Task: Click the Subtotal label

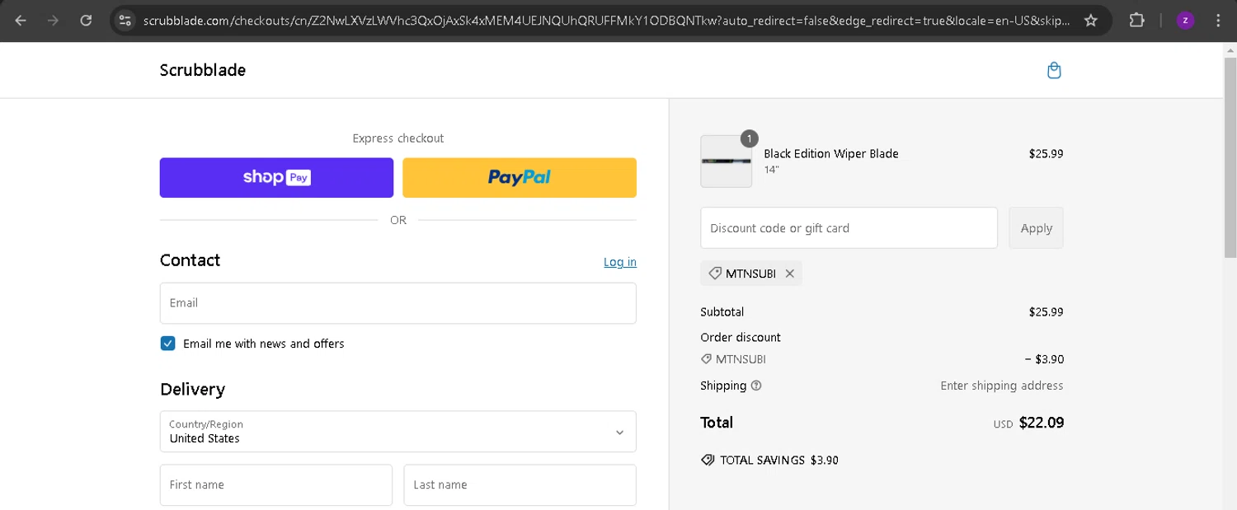Action: click(x=722, y=312)
